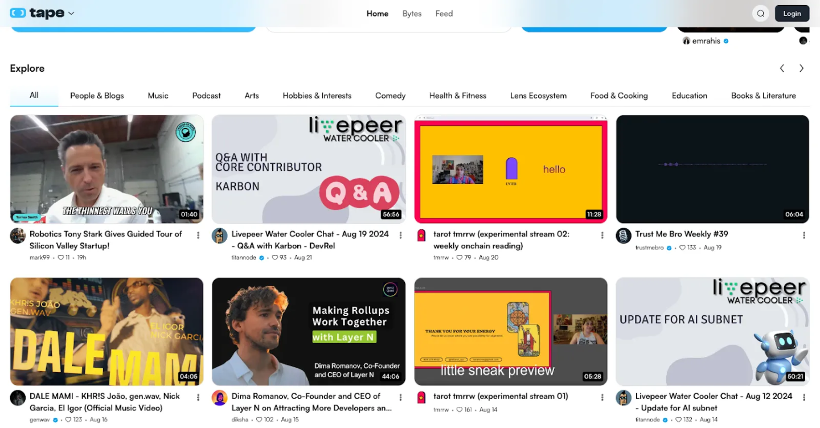Screen dimensions: 820x428
Task: Click genwav avatar beside DALE MAMI
Action: (18, 398)
